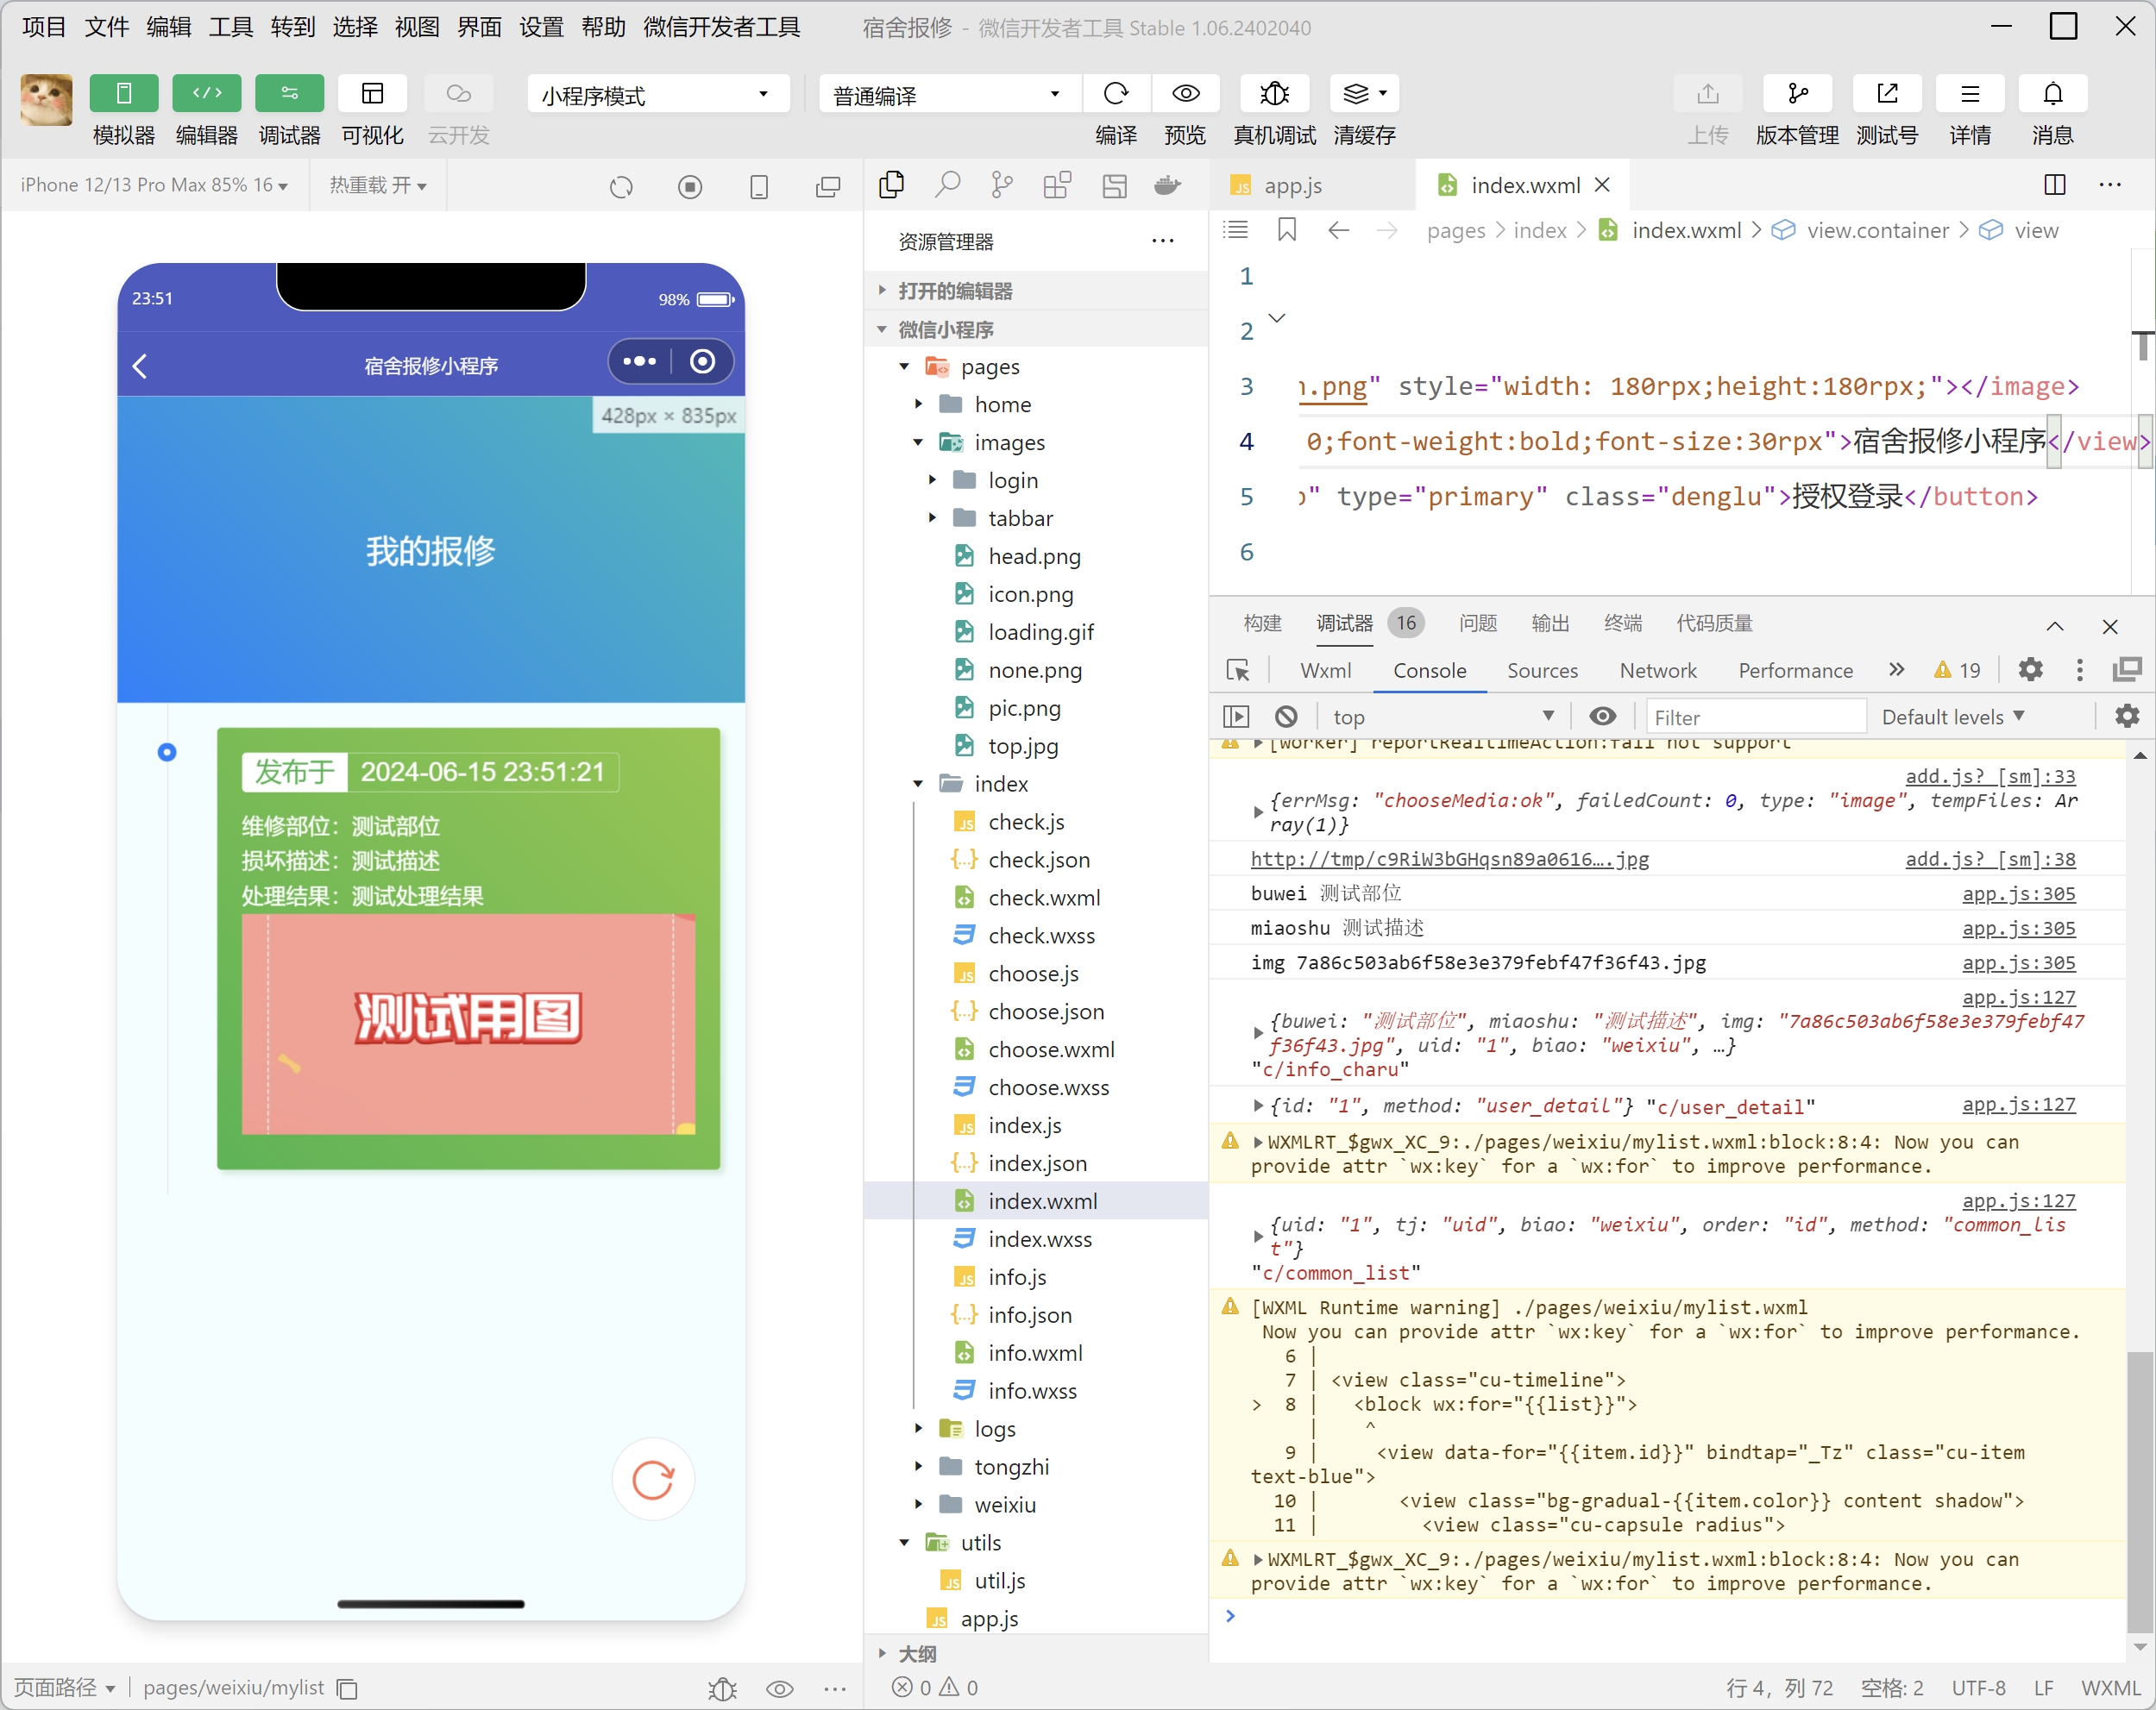The image size is (2156, 1710).
Task: Toggle the 调试器 panel button
Action: (289, 94)
